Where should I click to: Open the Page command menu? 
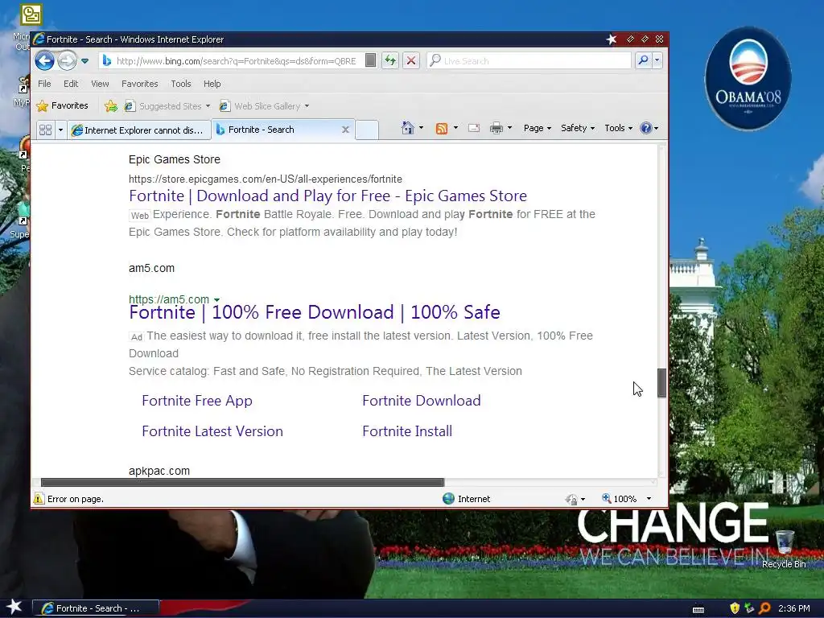[x=538, y=128]
